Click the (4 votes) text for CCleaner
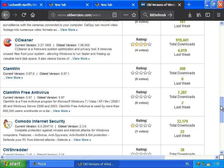 click(142, 50)
